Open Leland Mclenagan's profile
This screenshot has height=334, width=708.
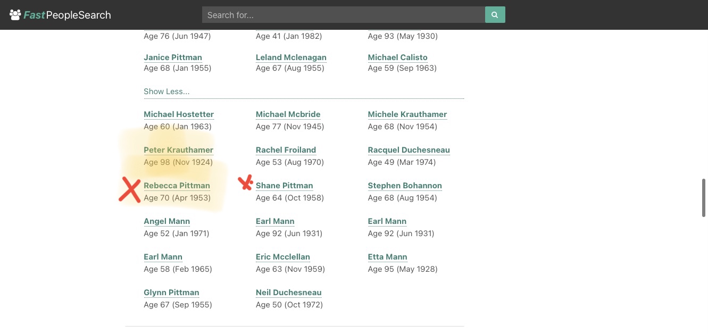click(x=291, y=57)
